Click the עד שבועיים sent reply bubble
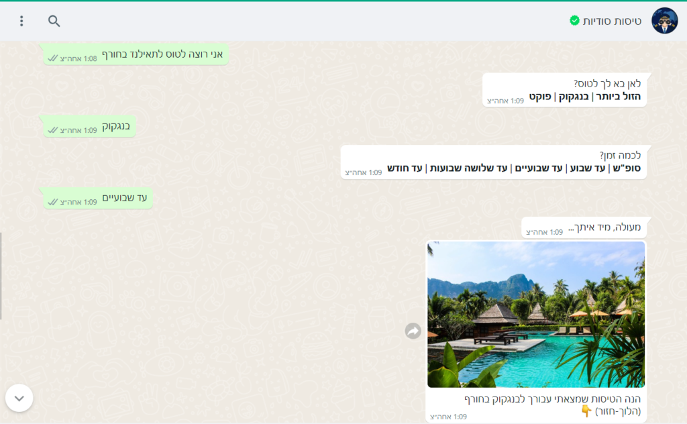This screenshot has width=687, height=424. pyautogui.click(x=98, y=198)
